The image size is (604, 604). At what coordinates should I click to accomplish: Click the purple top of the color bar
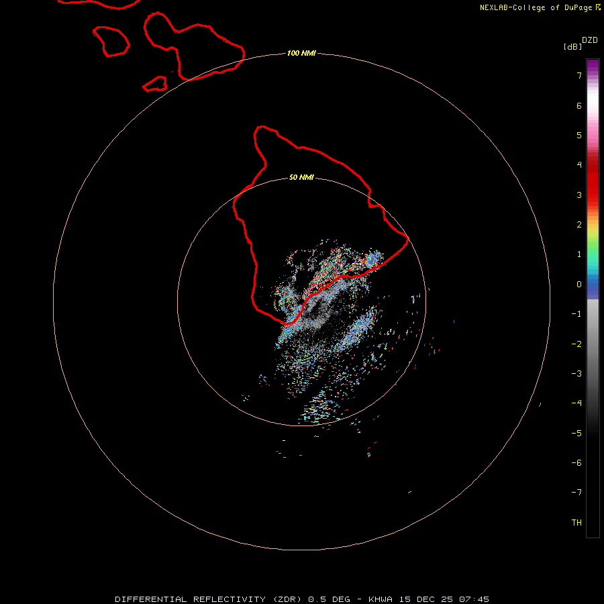pyautogui.click(x=593, y=66)
